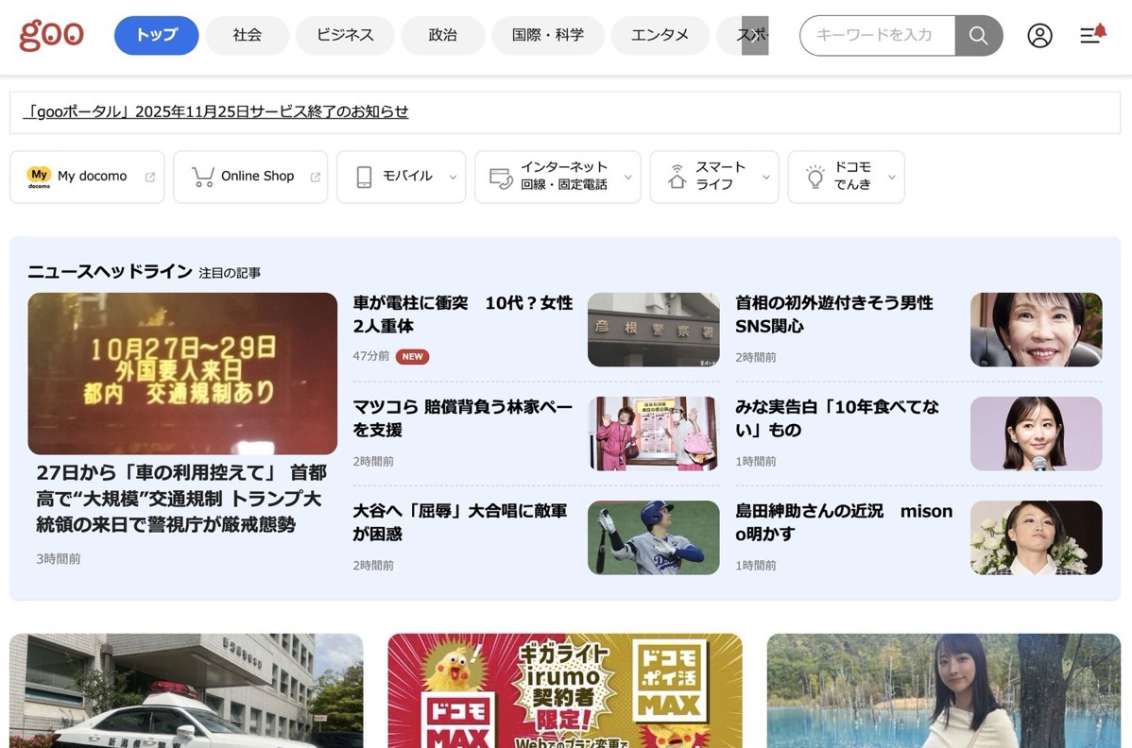1132x748 pixels.
Task: Click the magnifying glass search button
Action: click(x=978, y=36)
